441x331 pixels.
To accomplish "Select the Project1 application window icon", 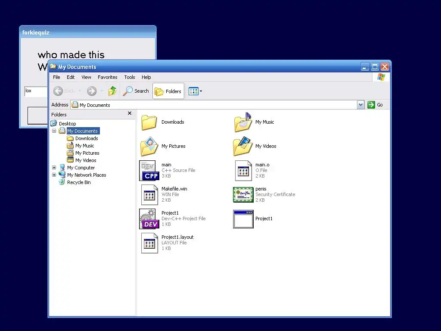I will 243,219.
